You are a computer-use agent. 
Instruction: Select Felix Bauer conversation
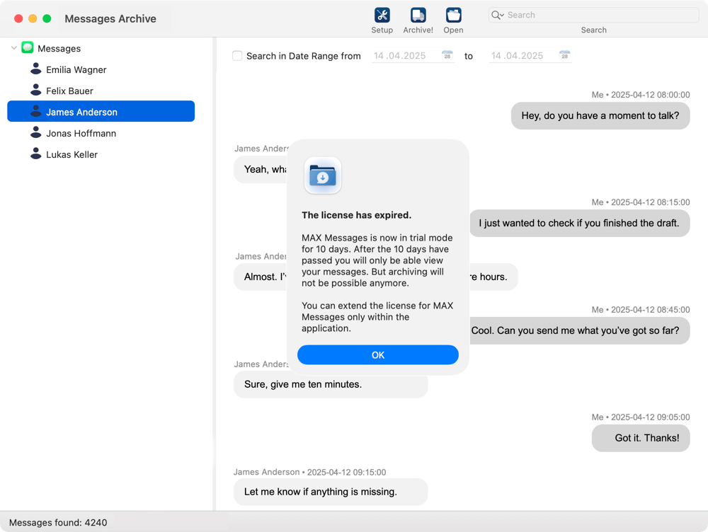pos(69,91)
